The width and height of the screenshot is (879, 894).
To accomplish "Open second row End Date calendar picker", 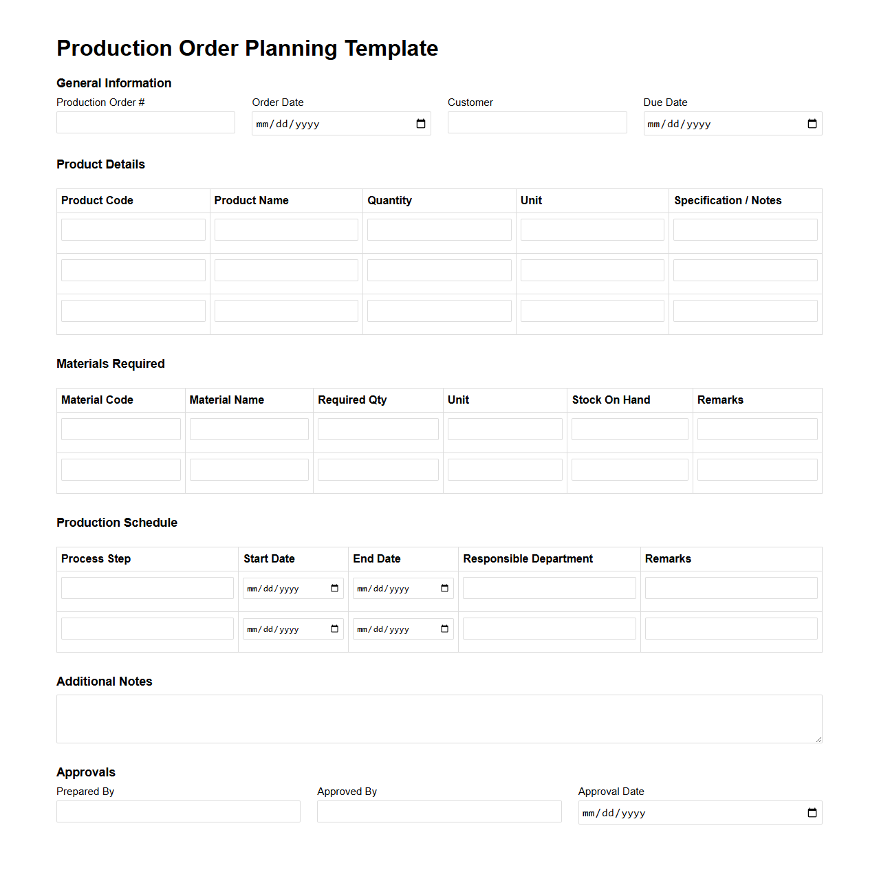I will [x=444, y=629].
